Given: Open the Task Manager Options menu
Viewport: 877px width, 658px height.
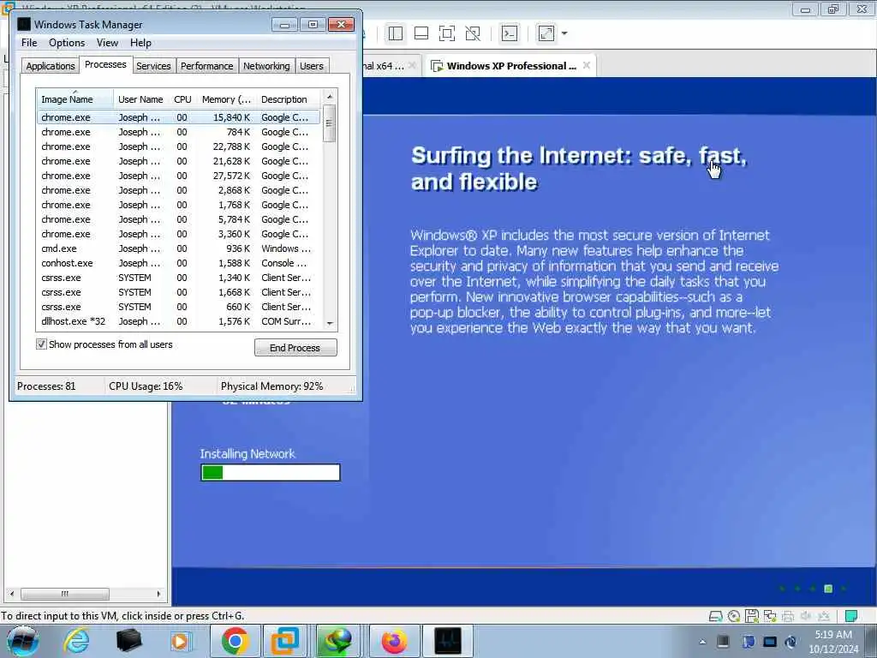Looking at the screenshot, I should pyautogui.click(x=67, y=43).
